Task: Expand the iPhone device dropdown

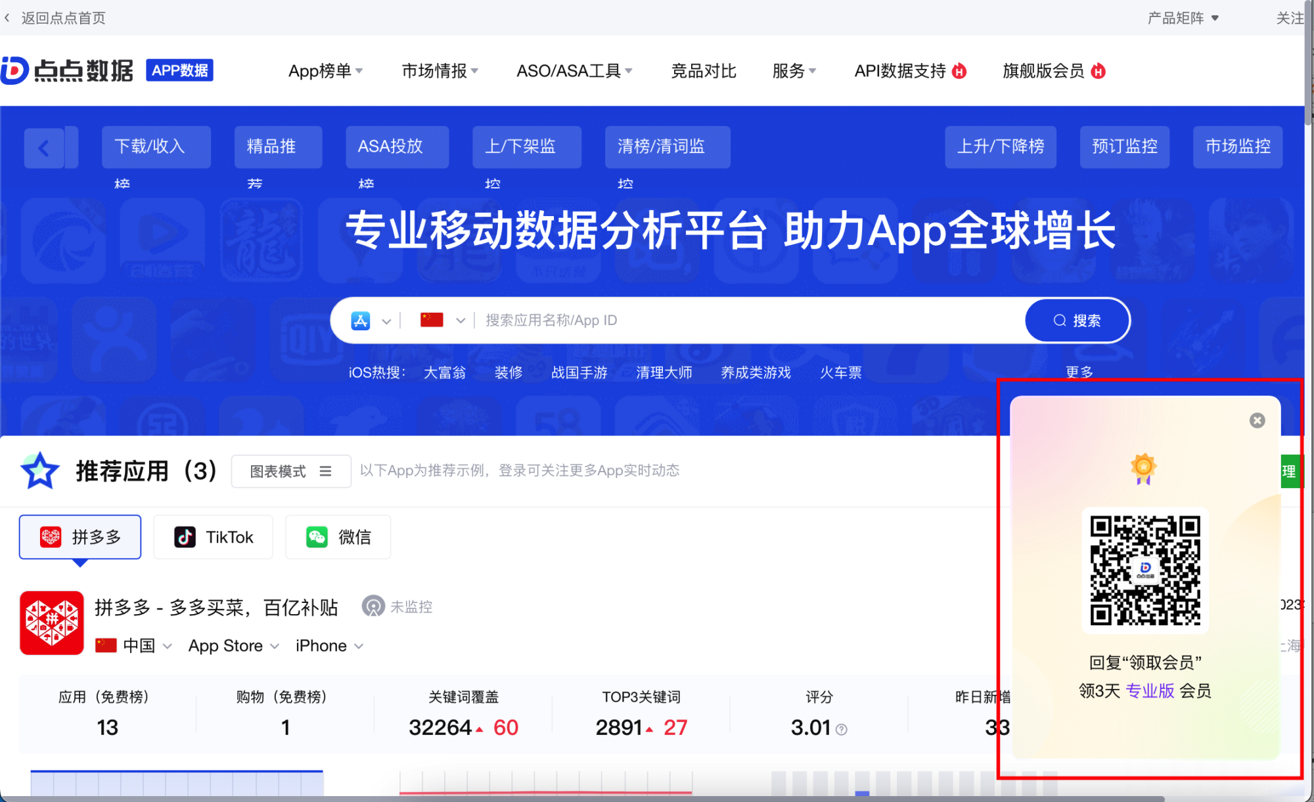Action: point(328,646)
